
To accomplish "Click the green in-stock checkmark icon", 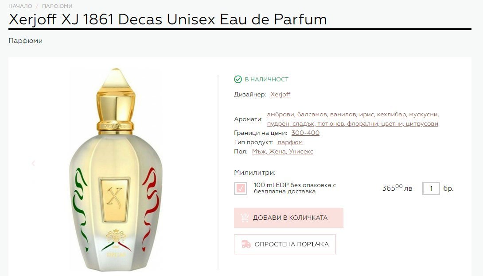I will [x=238, y=80].
